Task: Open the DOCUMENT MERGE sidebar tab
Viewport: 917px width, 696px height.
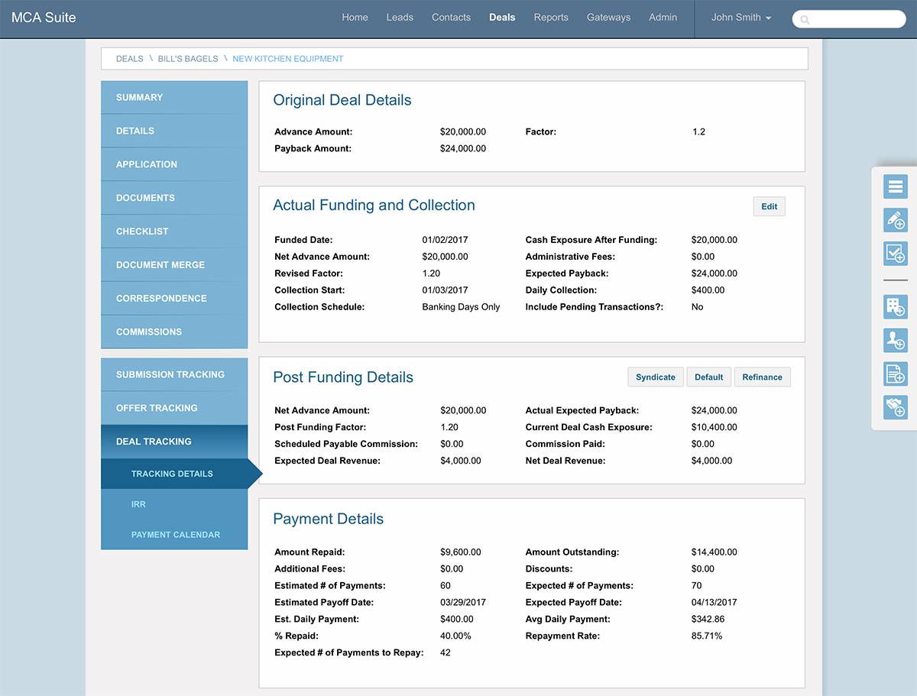Action: point(174,265)
